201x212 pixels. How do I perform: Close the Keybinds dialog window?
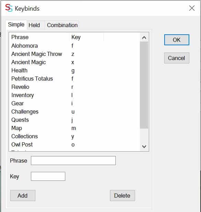tap(192, 8)
